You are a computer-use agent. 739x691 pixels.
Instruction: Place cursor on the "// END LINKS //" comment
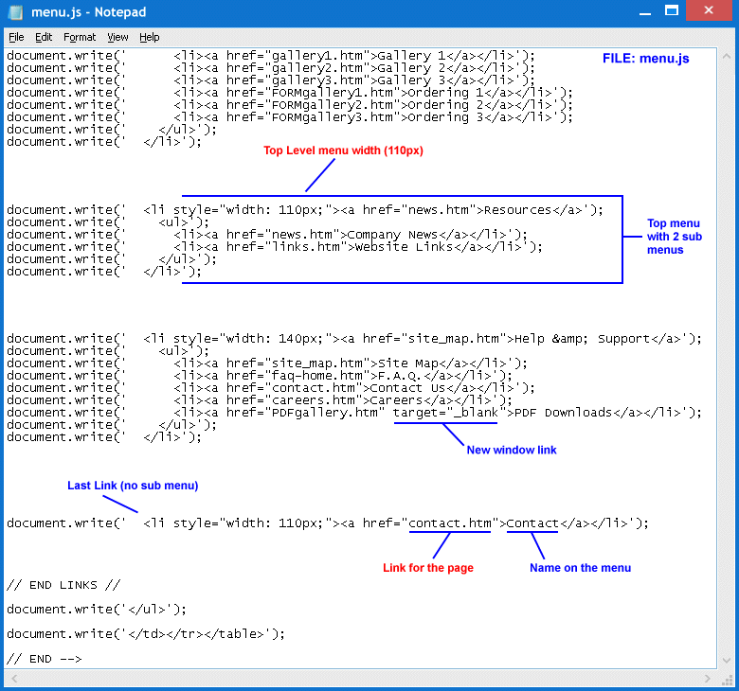pos(63,585)
